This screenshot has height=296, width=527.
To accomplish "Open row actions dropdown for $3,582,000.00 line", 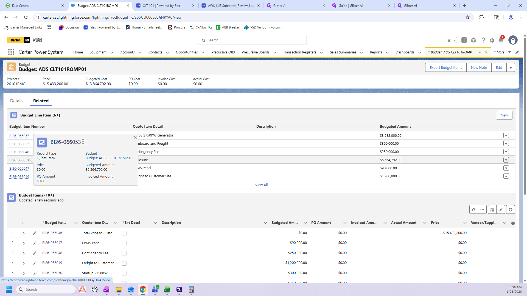I will (x=506, y=135).
